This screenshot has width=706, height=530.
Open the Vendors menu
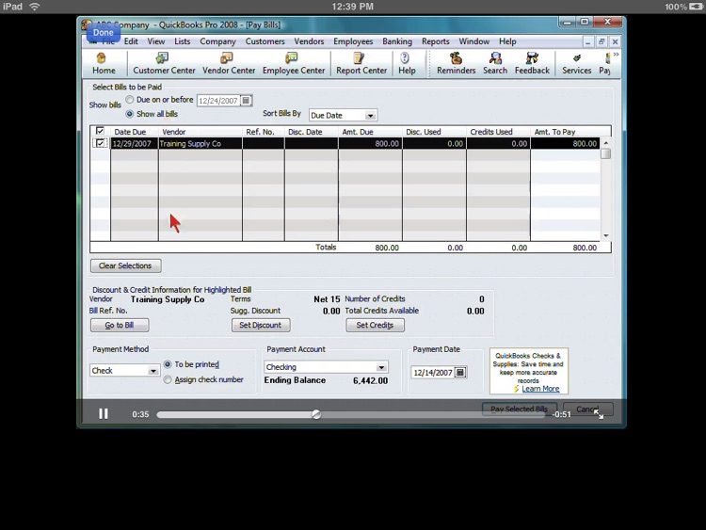309,41
